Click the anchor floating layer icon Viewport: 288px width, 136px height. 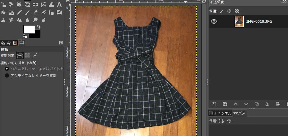(x=267, y=104)
